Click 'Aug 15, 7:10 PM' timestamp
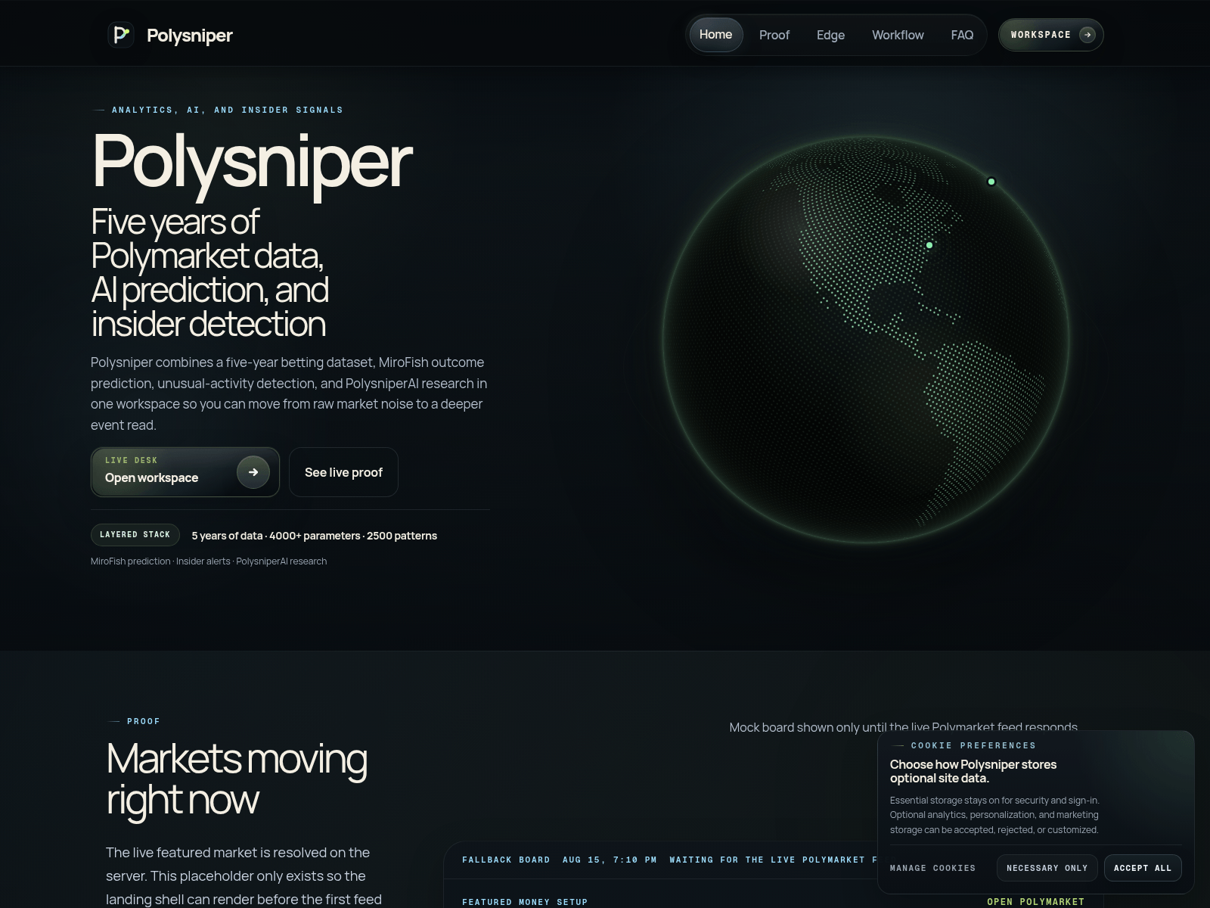 tap(610, 860)
